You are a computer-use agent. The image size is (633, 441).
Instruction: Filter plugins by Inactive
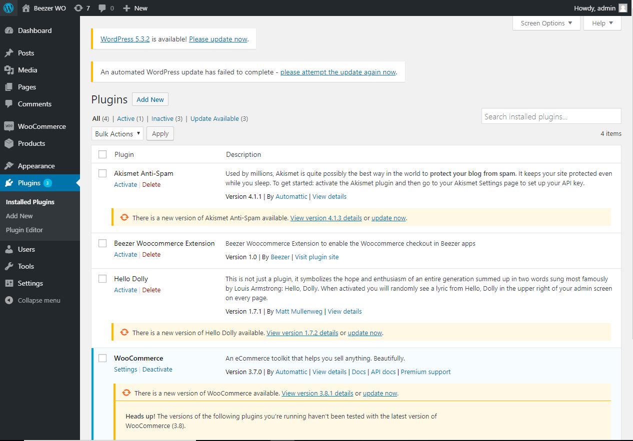[x=162, y=119]
